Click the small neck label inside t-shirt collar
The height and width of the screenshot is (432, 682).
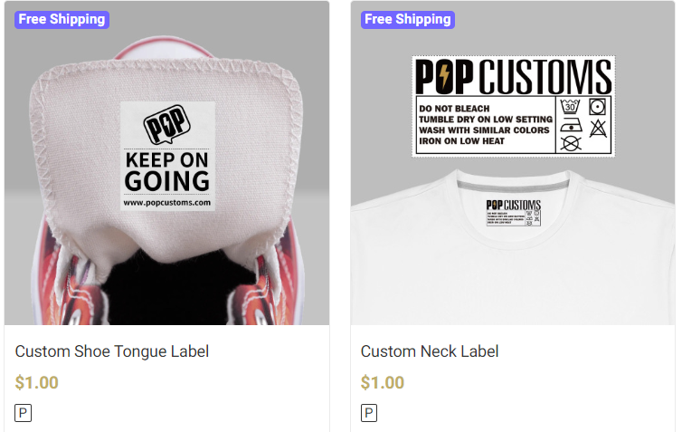[x=513, y=213]
